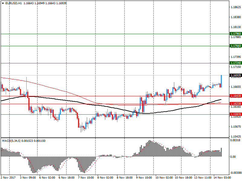Select the 2 Nov 2017 time axis label
This screenshot has width=242, height=181.
[8, 178]
